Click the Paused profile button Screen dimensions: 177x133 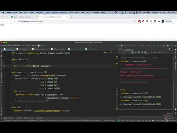pyautogui.click(x=167, y=21)
